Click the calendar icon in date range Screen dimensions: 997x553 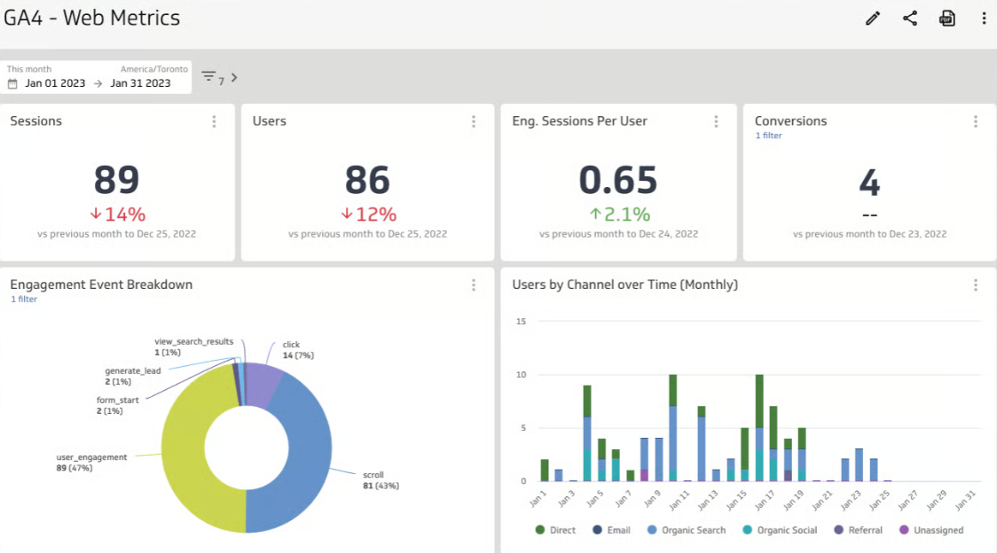click(12, 83)
